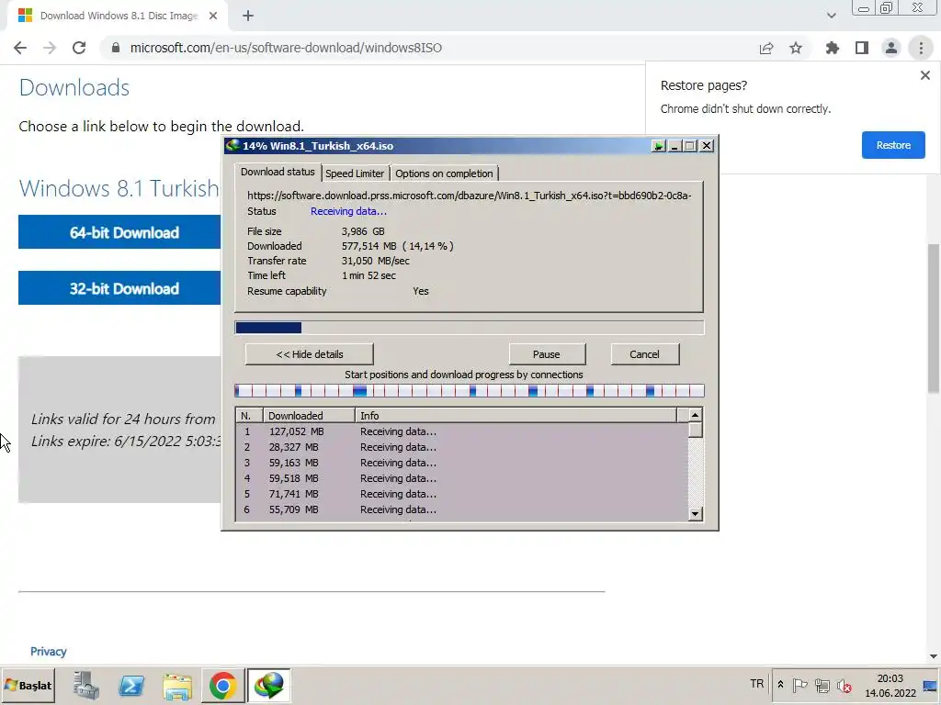
Task: Click muted volume tray icon
Action: coord(845,685)
